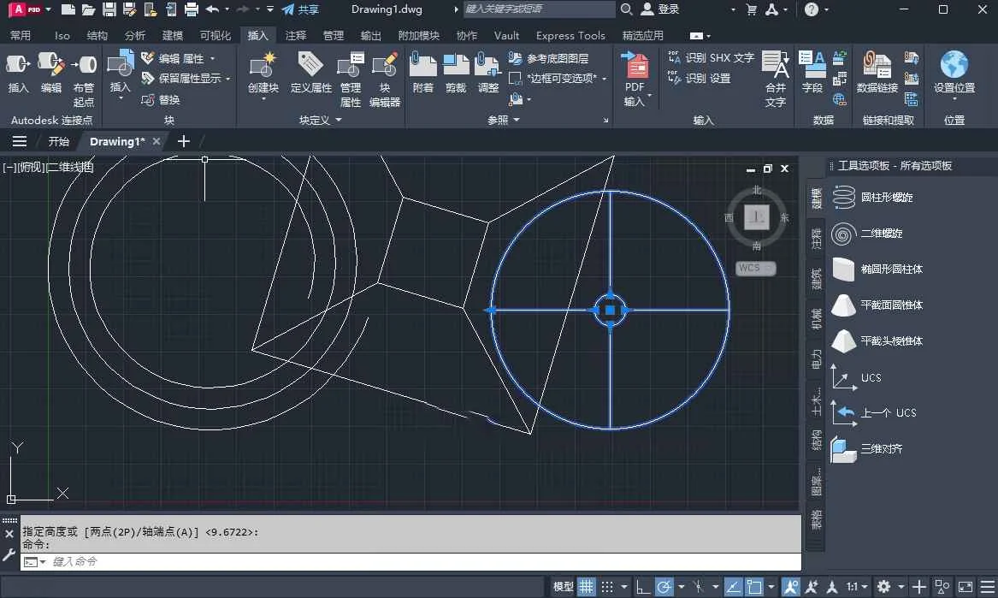Image resolution: width=998 pixels, height=598 pixels.
Task: Toggle polar tracking in status bar
Action: pyautogui.click(x=664, y=587)
